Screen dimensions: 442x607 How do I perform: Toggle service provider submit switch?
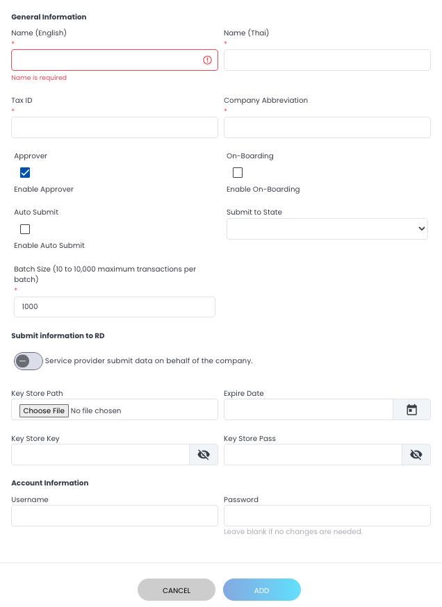[x=28, y=361]
